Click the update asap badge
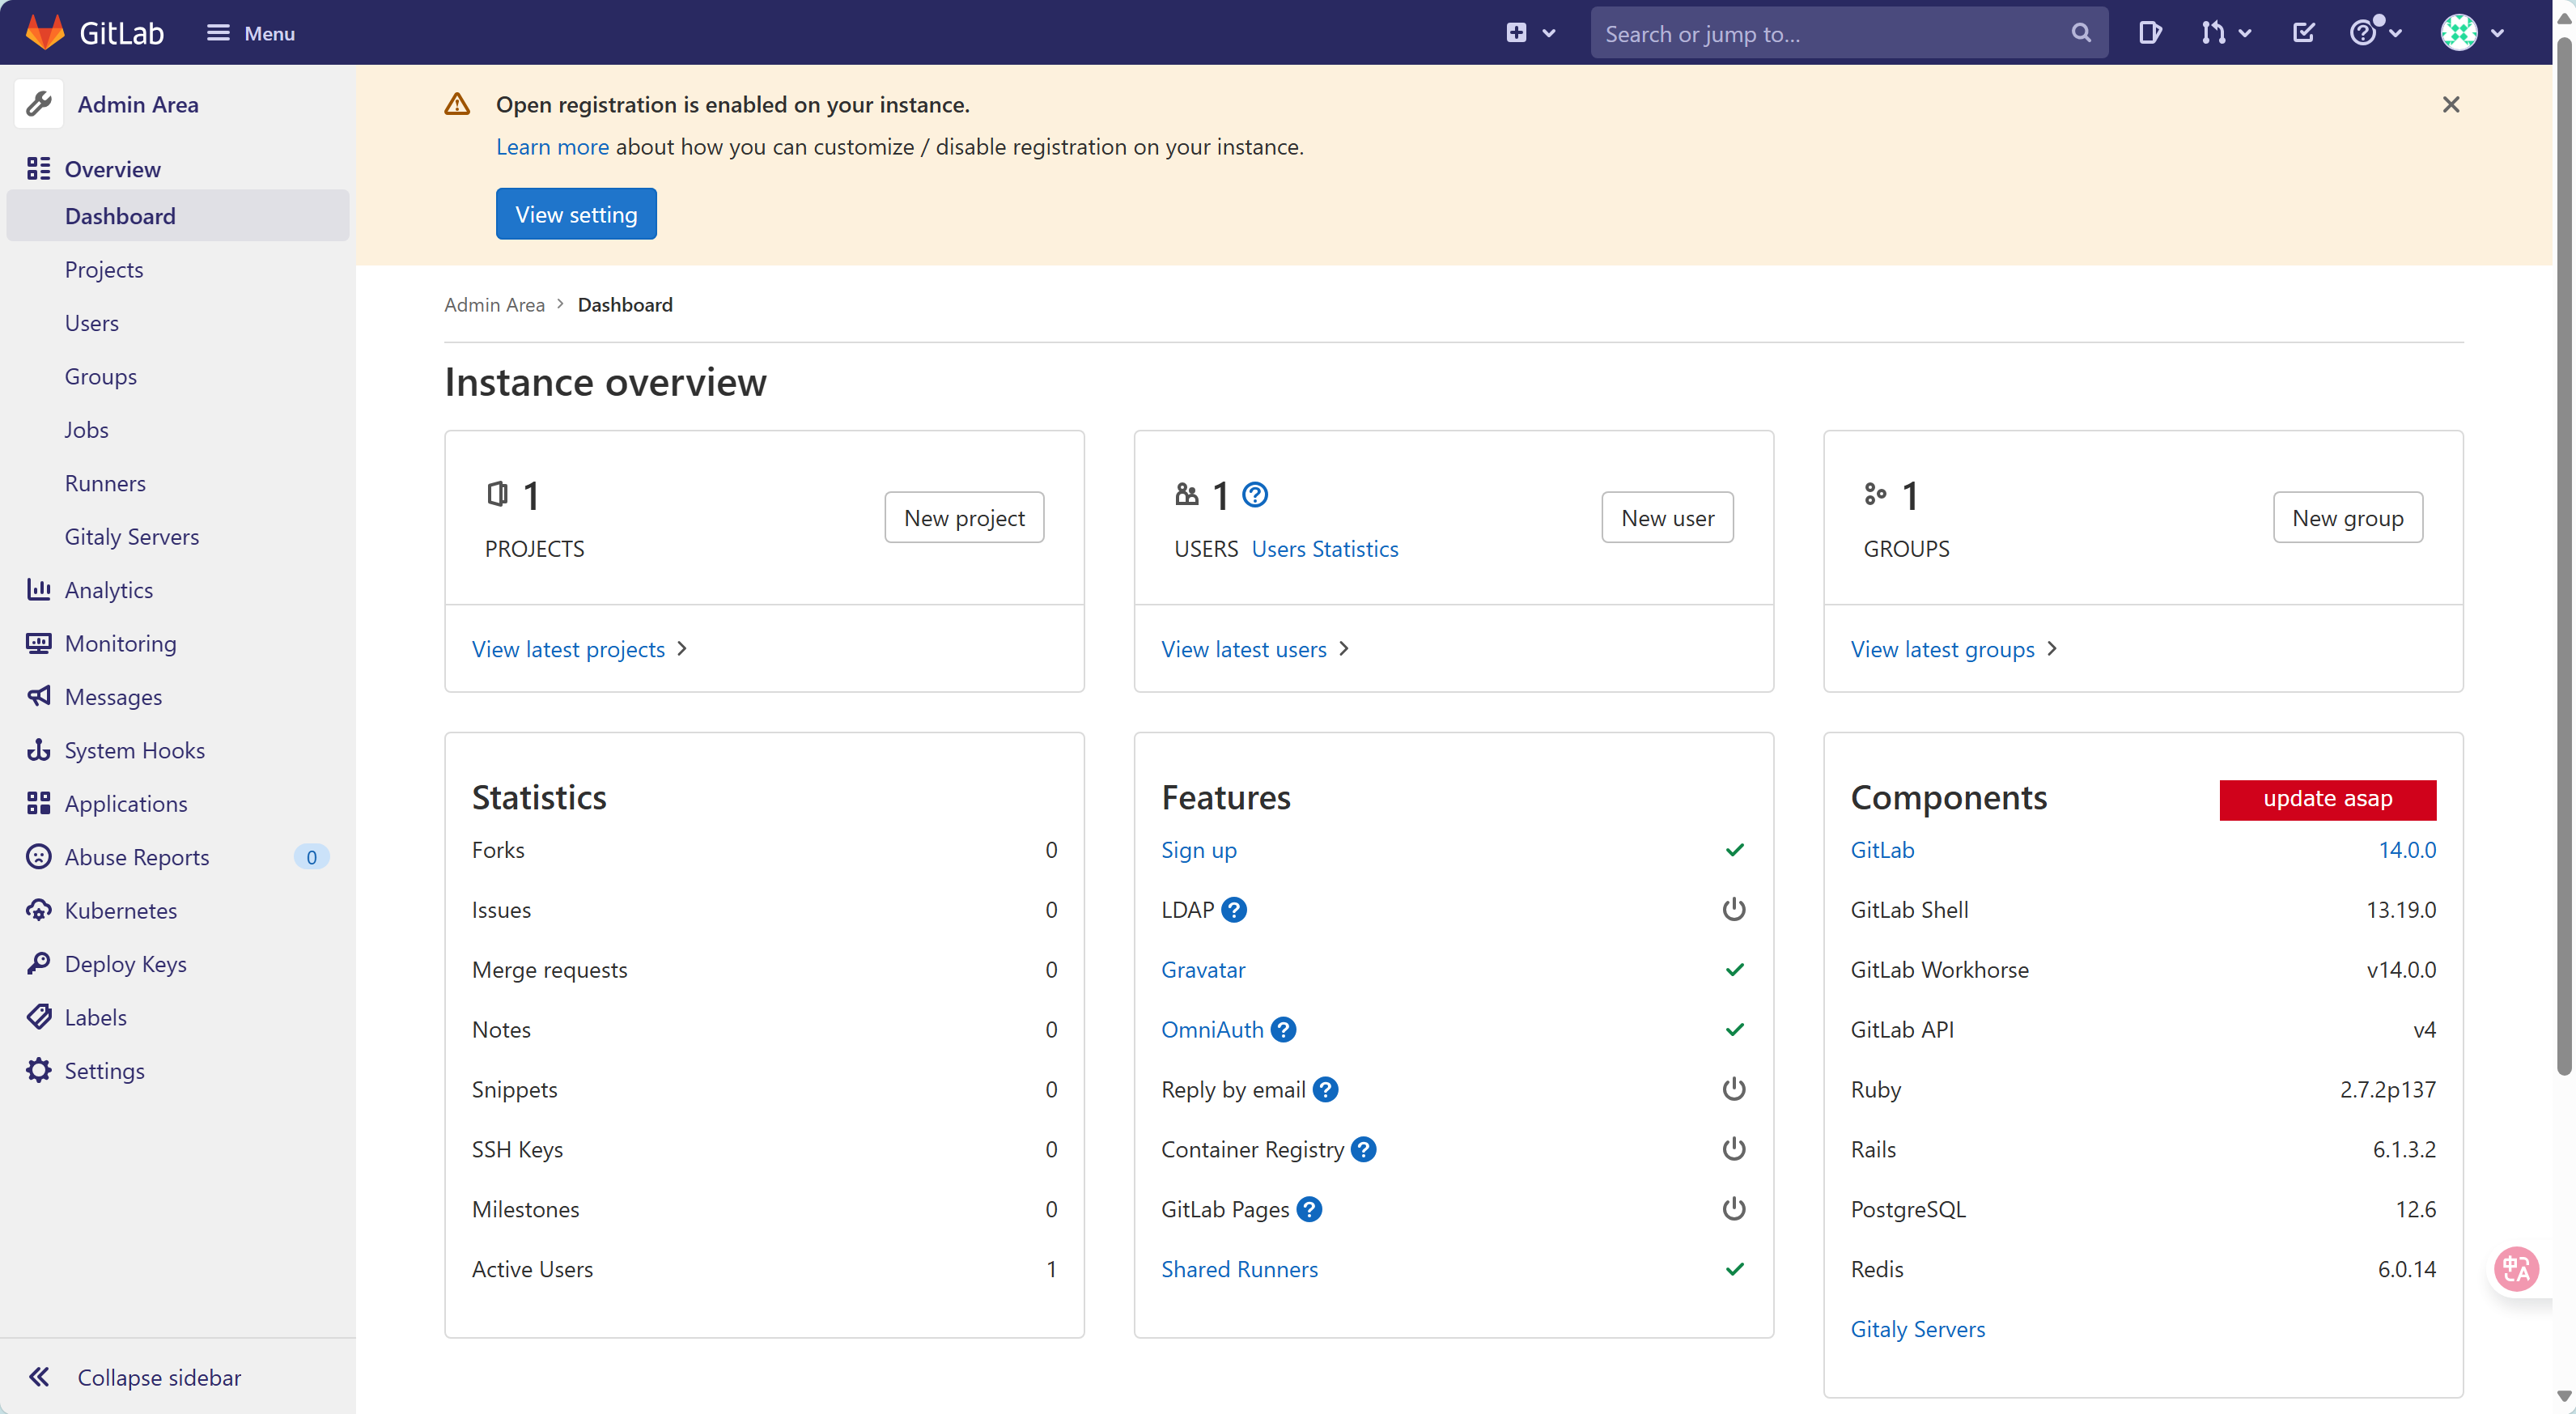The height and width of the screenshot is (1414, 2576). pyautogui.click(x=2327, y=799)
